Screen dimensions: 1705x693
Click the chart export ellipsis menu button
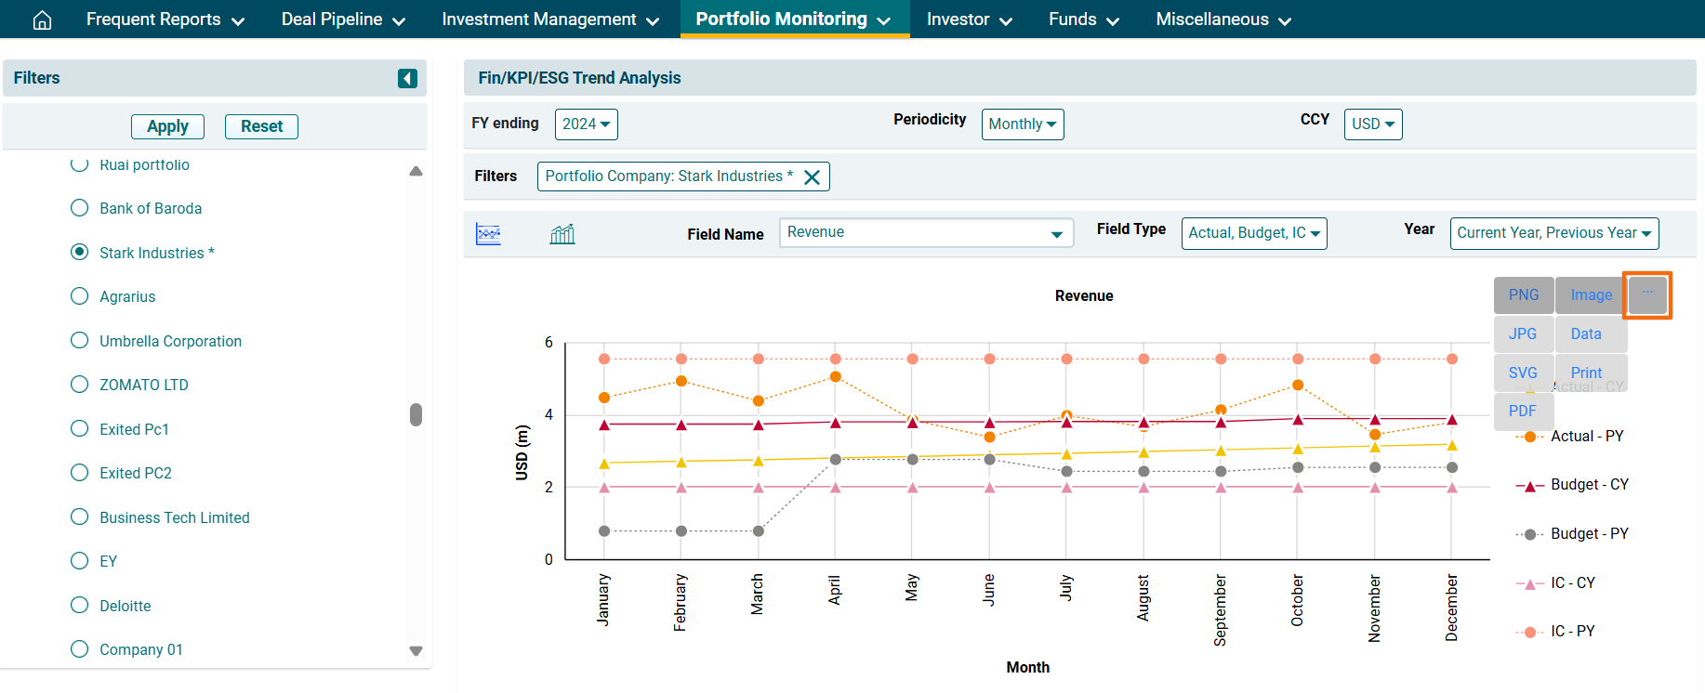(x=1646, y=294)
